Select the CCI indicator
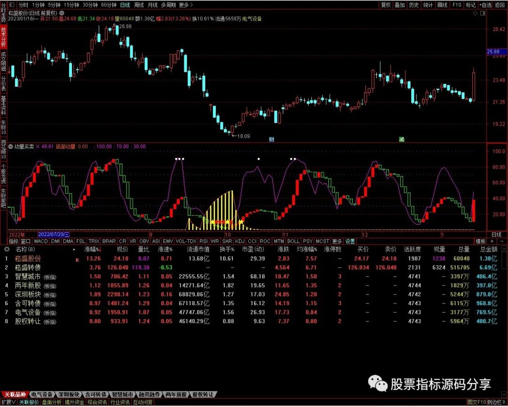 (252, 242)
